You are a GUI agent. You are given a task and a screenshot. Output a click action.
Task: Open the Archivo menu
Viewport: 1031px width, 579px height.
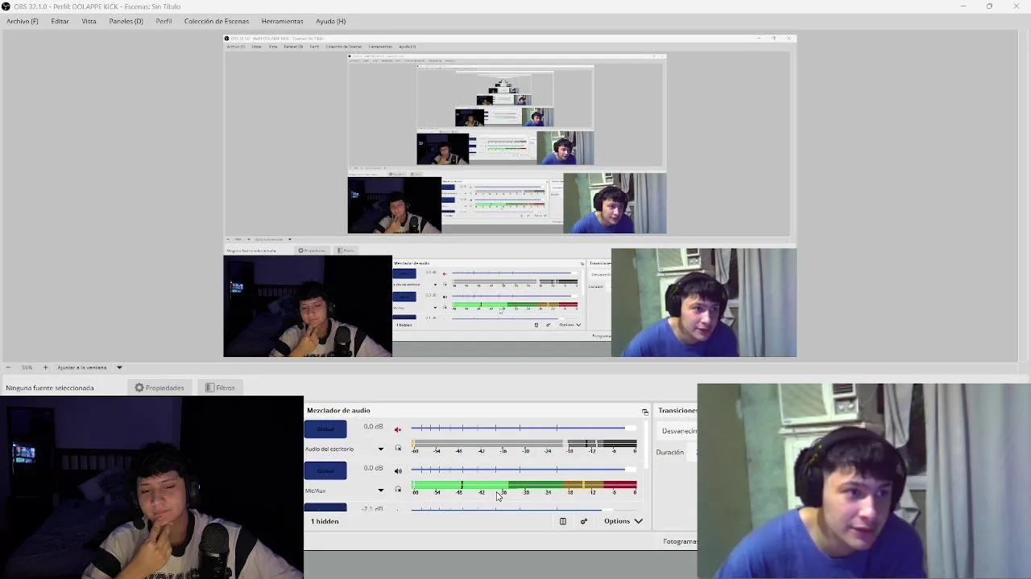click(x=23, y=21)
